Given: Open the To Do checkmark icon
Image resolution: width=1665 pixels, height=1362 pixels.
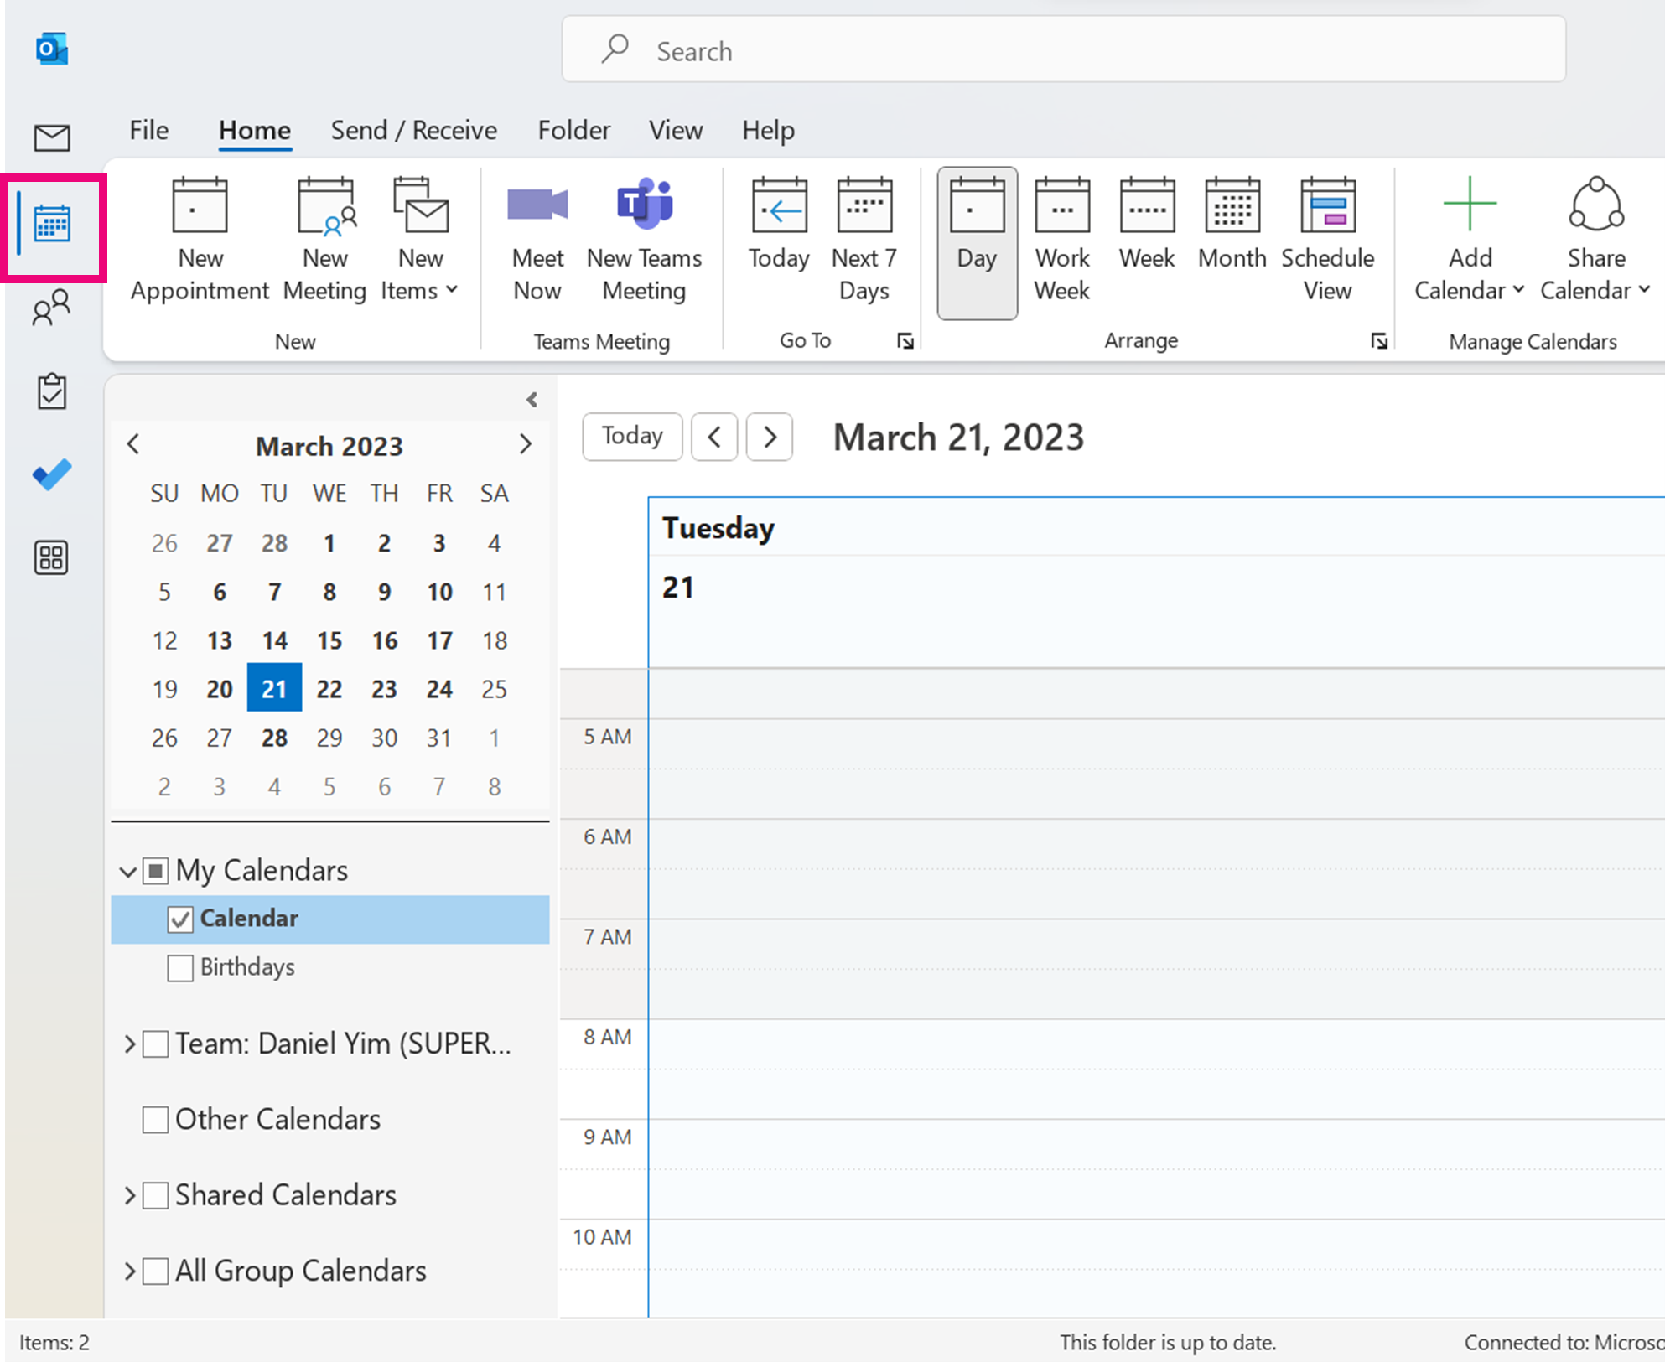Looking at the screenshot, I should [52, 475].
